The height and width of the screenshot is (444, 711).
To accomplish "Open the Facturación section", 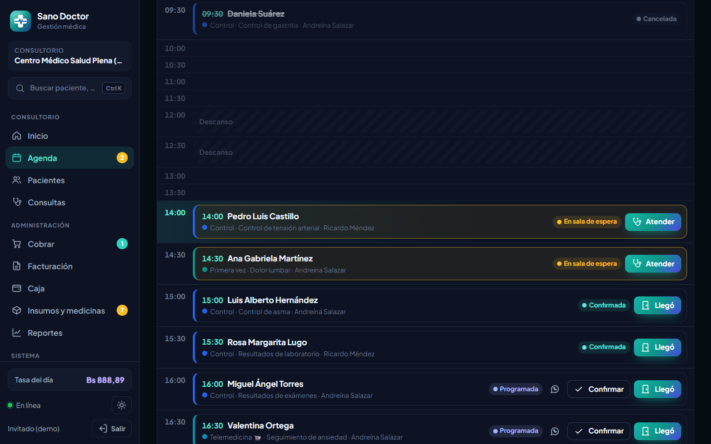I will 69,266.
